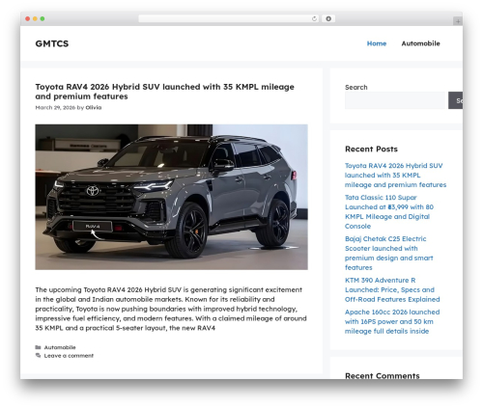The image size is (483, 408).
Task: Open recent post Toyota RAV4 2026 Hybrid SUV
Action: [x=395, y=176]
